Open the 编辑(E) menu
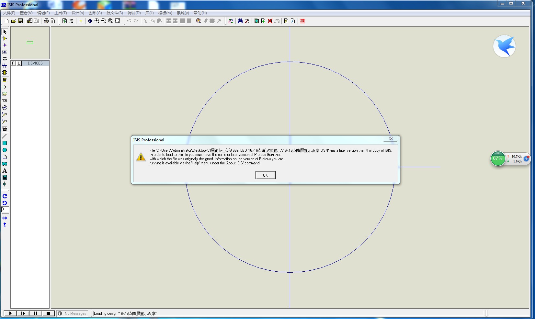This screenshot has width=535, height=319. (x=43, y=13)
